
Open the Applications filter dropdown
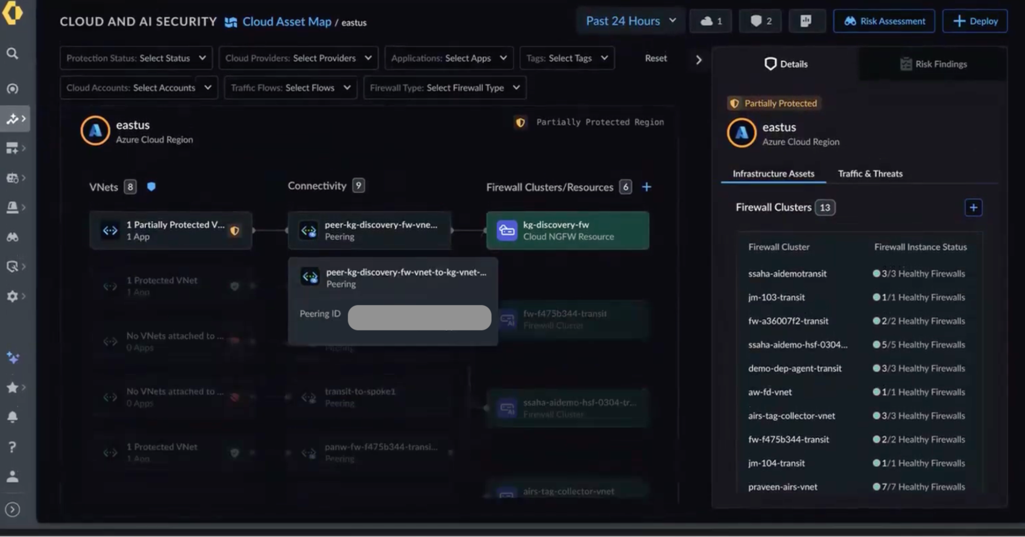[x=449, y=58]
